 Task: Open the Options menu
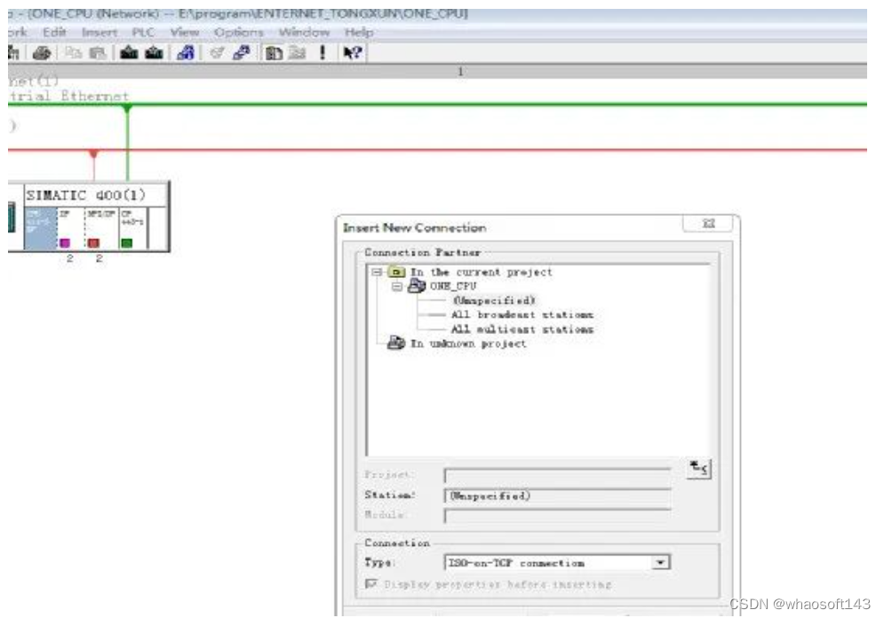pos(238,32)
